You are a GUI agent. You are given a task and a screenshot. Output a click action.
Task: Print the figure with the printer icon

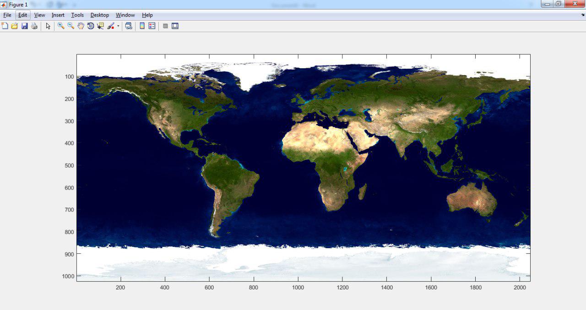[x=34, y=26]
